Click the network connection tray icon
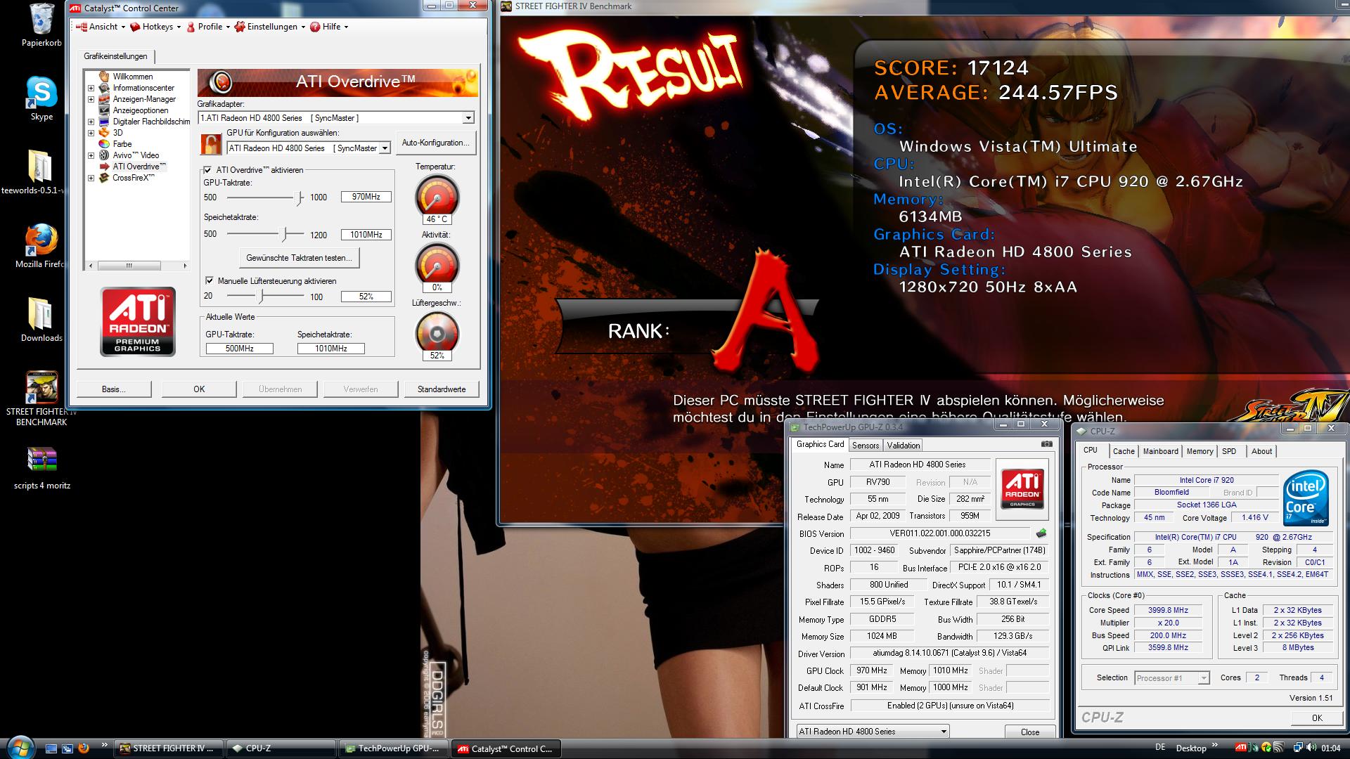 pyautogui.click(x=1298, y=748)
